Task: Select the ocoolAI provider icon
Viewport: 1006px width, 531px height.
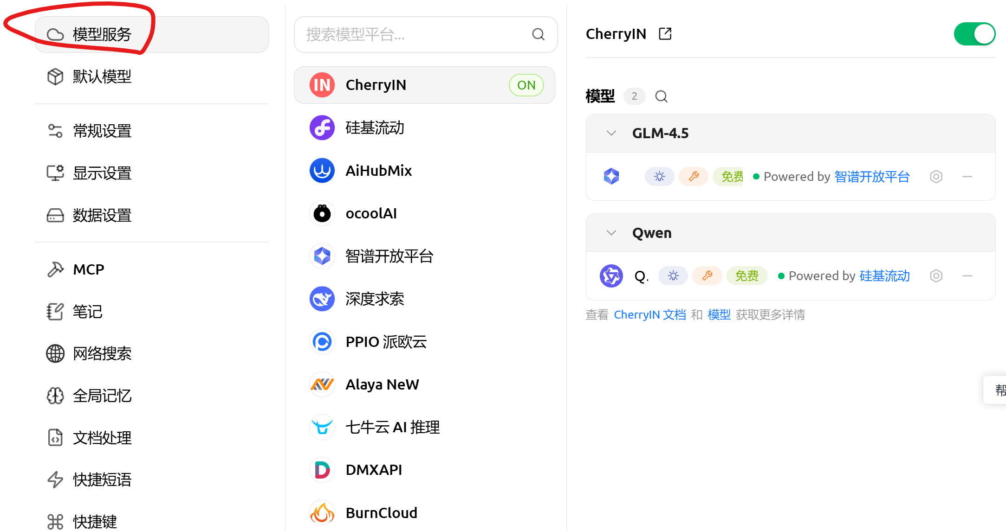Action: 322,213
